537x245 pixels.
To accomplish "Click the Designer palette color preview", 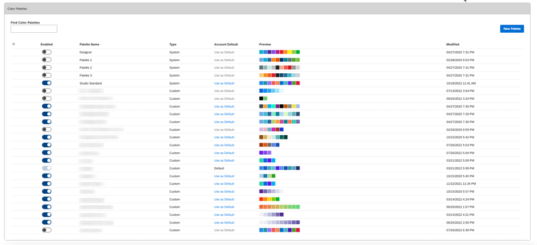I will pyautogui.click(x=279, y=52).
